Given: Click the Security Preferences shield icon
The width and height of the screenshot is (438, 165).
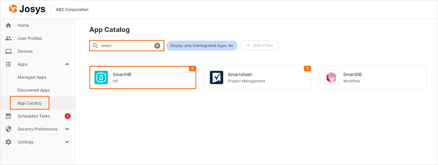Looking at the screenshot, I should point(8,129).
